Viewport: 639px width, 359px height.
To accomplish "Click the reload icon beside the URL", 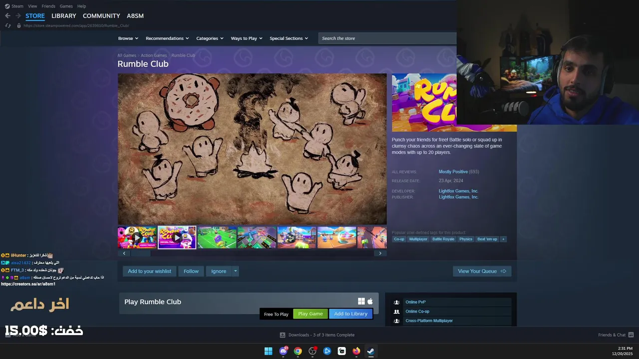I will tap(7, 25).
